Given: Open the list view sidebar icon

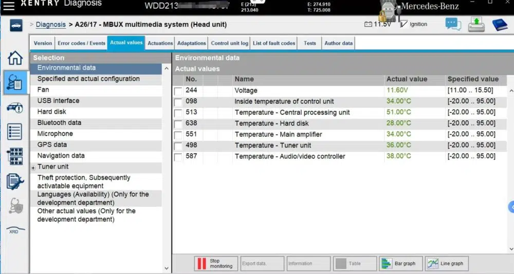Looking at the screenshot, I should [15, 132].
